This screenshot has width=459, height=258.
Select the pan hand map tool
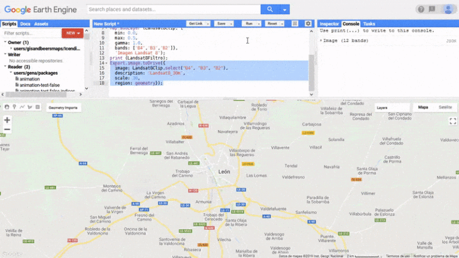(x=7, y=107)
